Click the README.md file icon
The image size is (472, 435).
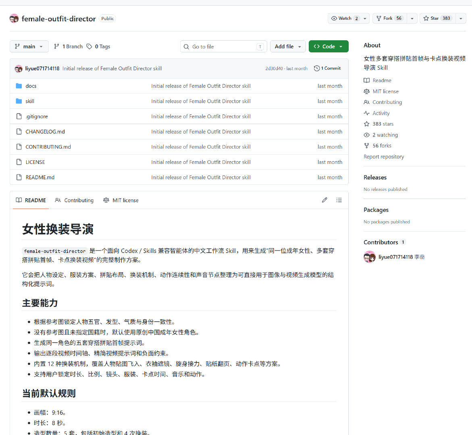[19, 177]
